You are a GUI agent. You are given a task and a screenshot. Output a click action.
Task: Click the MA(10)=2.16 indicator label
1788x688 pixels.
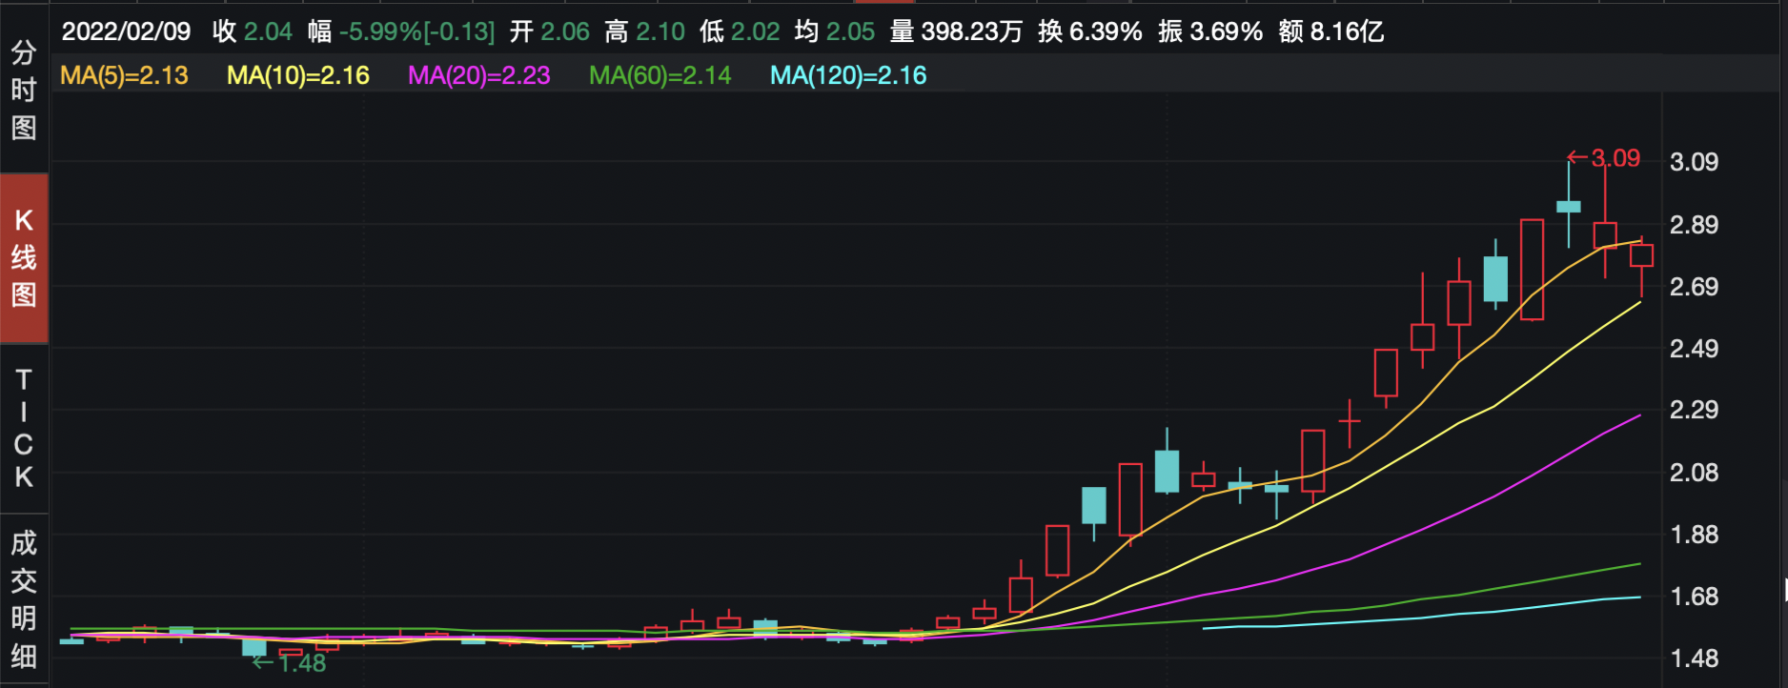tap(298, 75)
